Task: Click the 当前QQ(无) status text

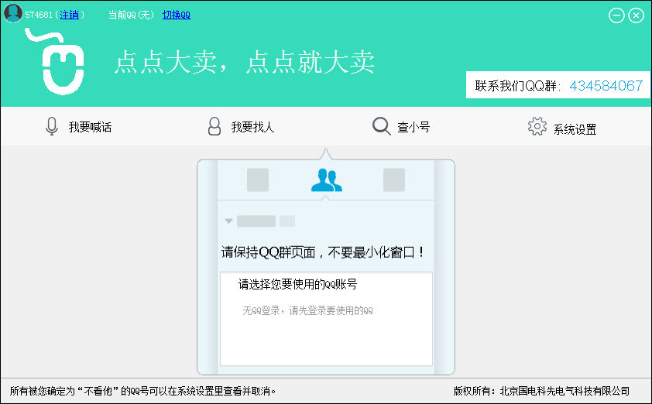Action: point(131,15)
